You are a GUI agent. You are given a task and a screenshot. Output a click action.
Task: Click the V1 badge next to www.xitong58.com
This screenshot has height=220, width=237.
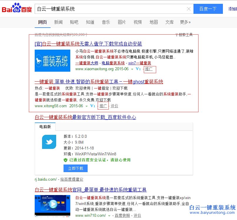click(x=93, y=106)
